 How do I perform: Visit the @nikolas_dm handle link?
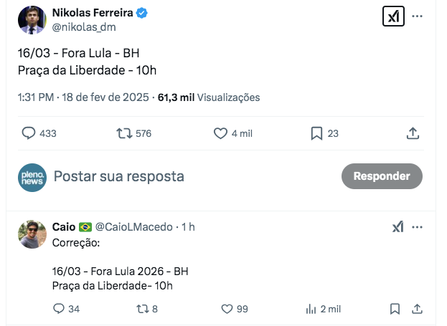click(x=84, y=27)
